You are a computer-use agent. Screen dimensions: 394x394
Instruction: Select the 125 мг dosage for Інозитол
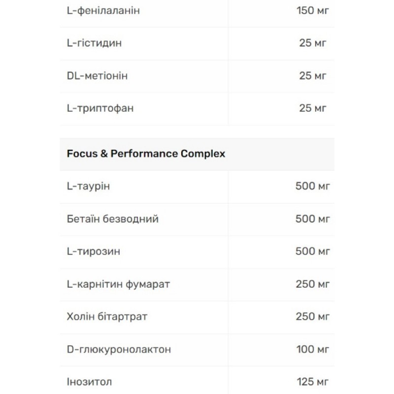[x=312, y=382]
